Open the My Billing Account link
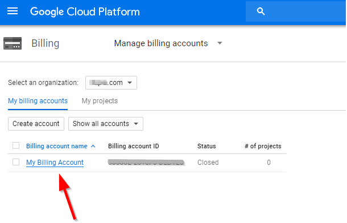This screenshot has height=223, width=347. [55, 163]
